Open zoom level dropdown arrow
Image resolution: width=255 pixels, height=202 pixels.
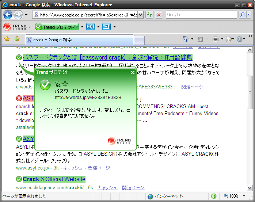tap(244, 196)
